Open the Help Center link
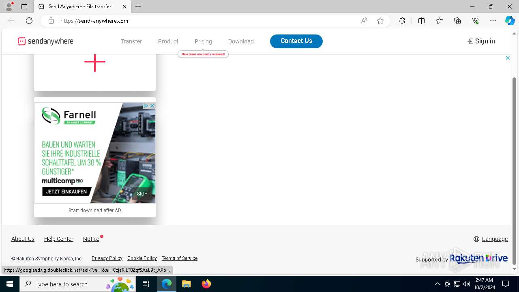519x292 pixels. click(59, 239)
